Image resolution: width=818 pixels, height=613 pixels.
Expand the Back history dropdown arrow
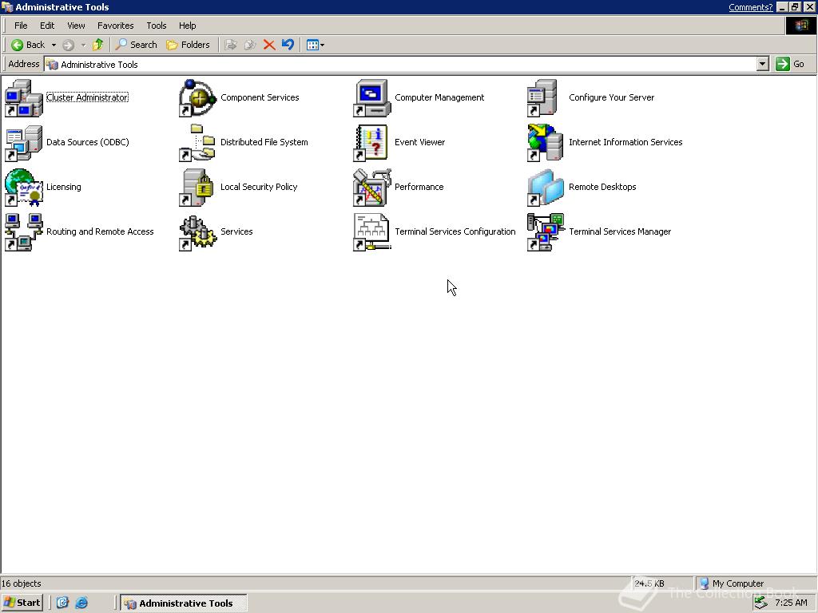pyautogui.click(x=54, y=45)
